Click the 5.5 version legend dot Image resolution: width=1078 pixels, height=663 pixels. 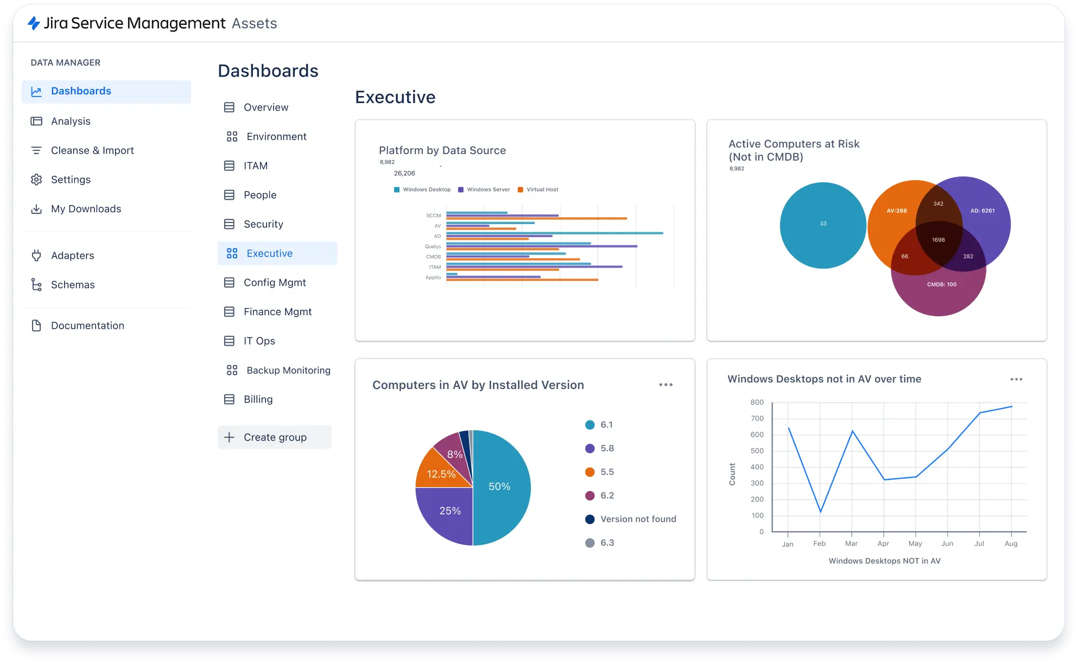(x=590, y=472)
